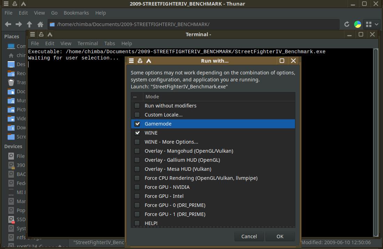
Task: Enable Run without modifiers checkbox
Action: coord(137,106)
